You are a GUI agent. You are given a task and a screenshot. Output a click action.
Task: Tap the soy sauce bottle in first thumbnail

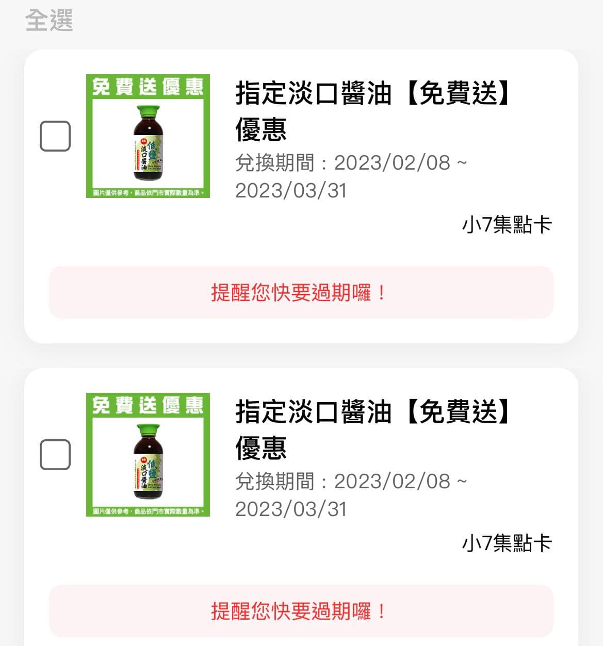point(148,142)
